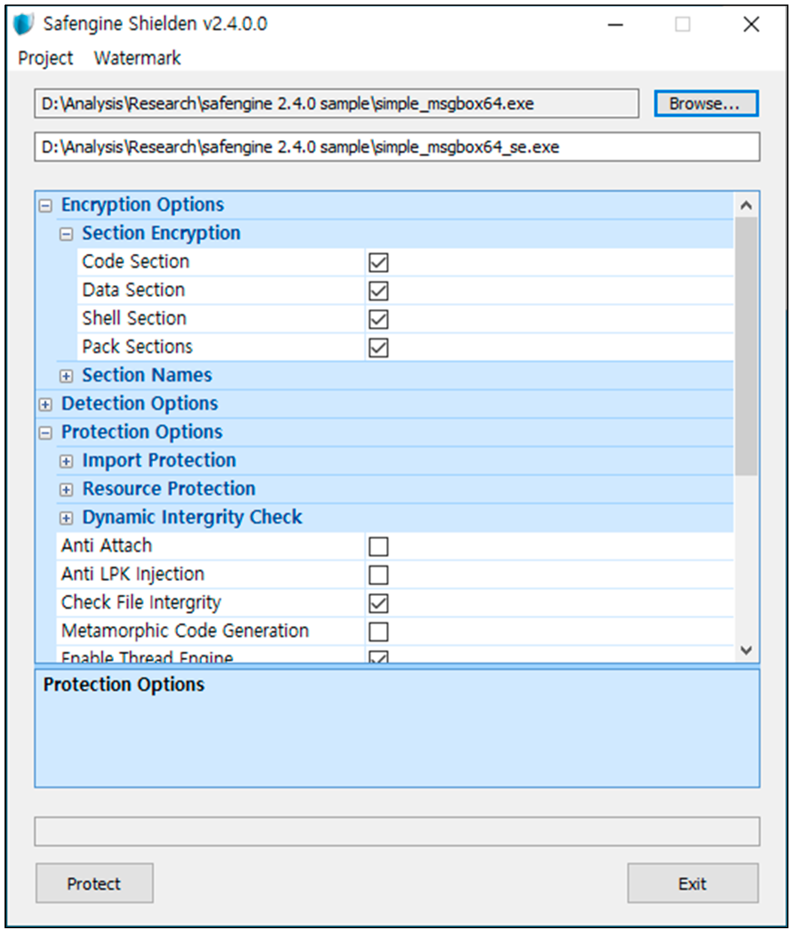The height and width of the screenshot is (936, 795).
Task: Expand the Import Protection node
Action: tap(66, 461)
